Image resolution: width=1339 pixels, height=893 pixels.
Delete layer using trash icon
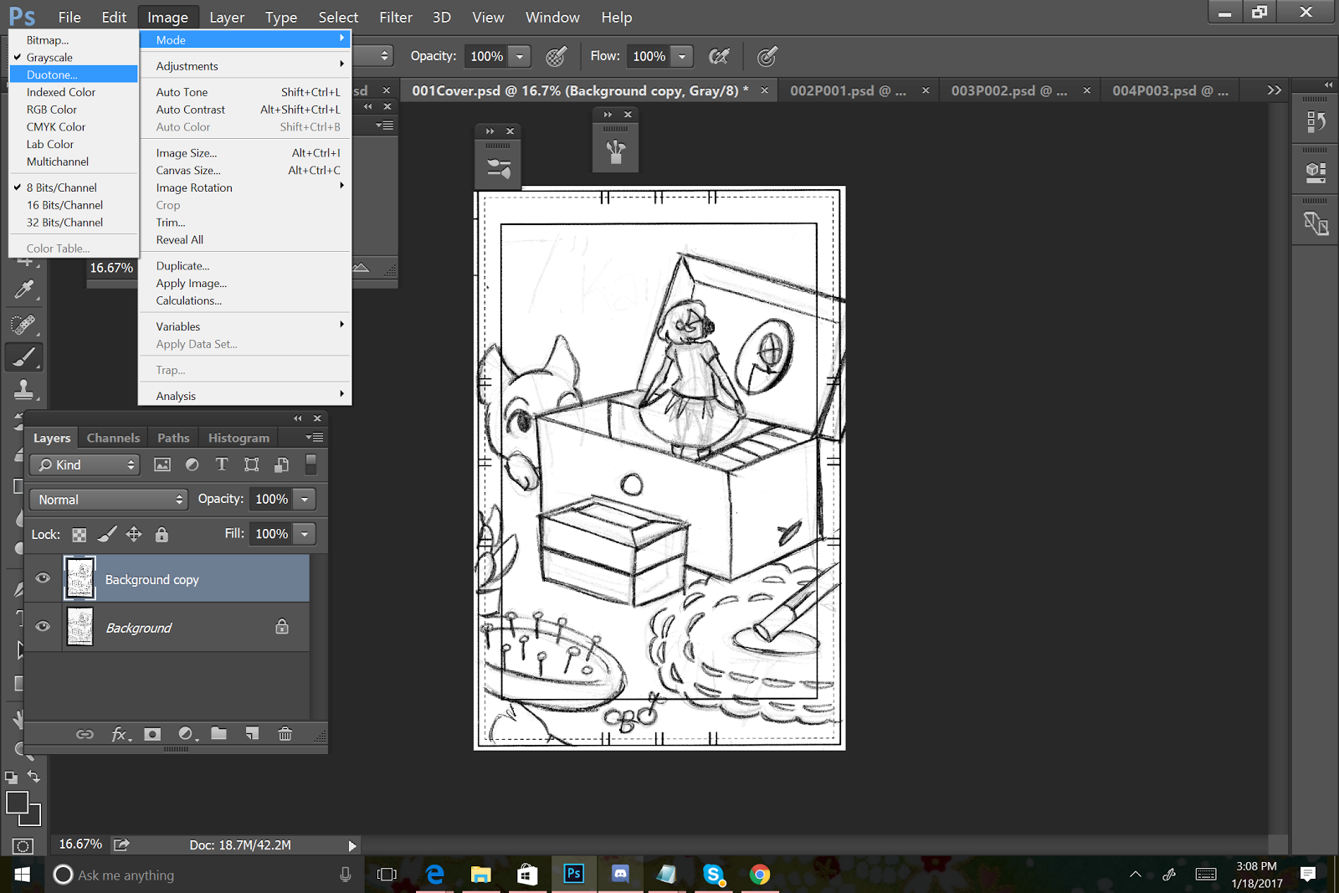pos(285,734)
